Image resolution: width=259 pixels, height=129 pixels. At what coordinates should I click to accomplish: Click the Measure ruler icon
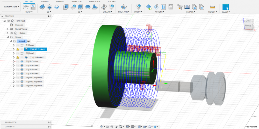click(x=213, y=7)
